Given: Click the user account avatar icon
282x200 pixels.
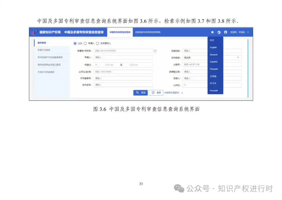Looking at the screenshot, I should (226, 32).
